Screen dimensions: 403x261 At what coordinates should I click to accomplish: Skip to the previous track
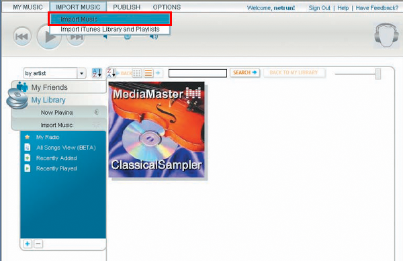pyautogui.click(x=22, y=36)
